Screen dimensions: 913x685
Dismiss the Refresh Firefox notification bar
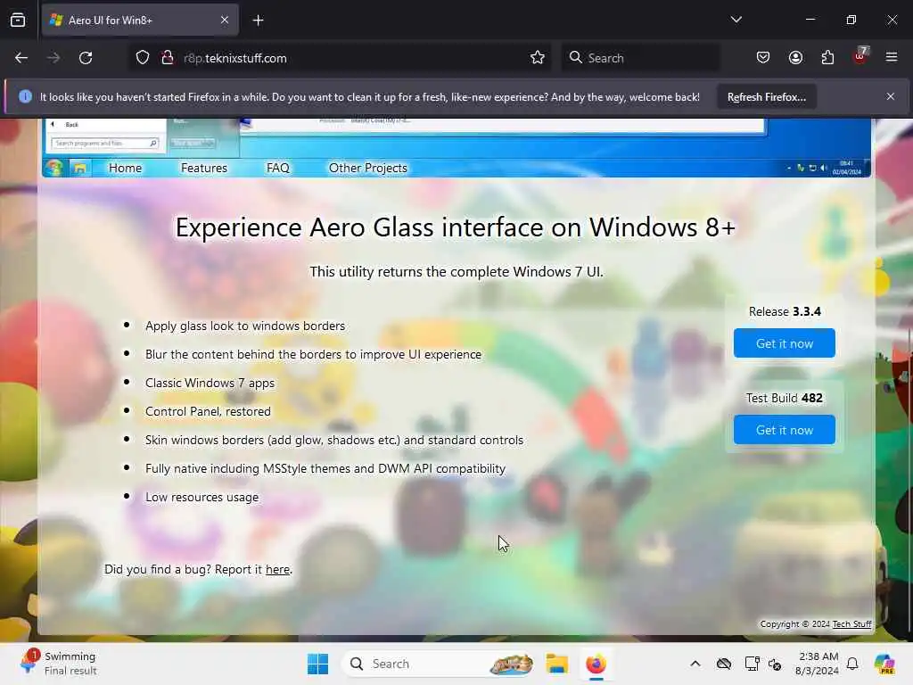[891, 96]
